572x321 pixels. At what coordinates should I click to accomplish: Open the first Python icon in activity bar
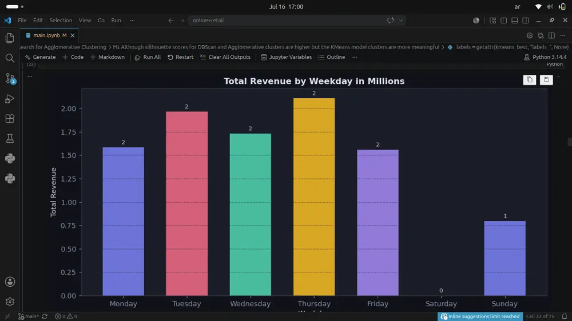(x=10, y=158)
